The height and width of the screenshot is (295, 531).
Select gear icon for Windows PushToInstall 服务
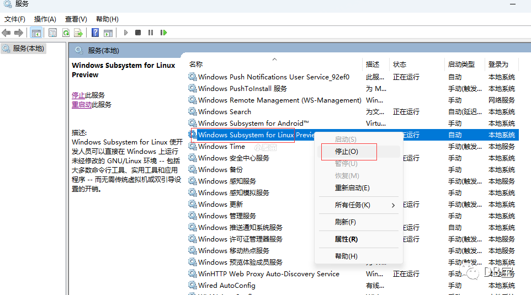click(x=192, y=88)
